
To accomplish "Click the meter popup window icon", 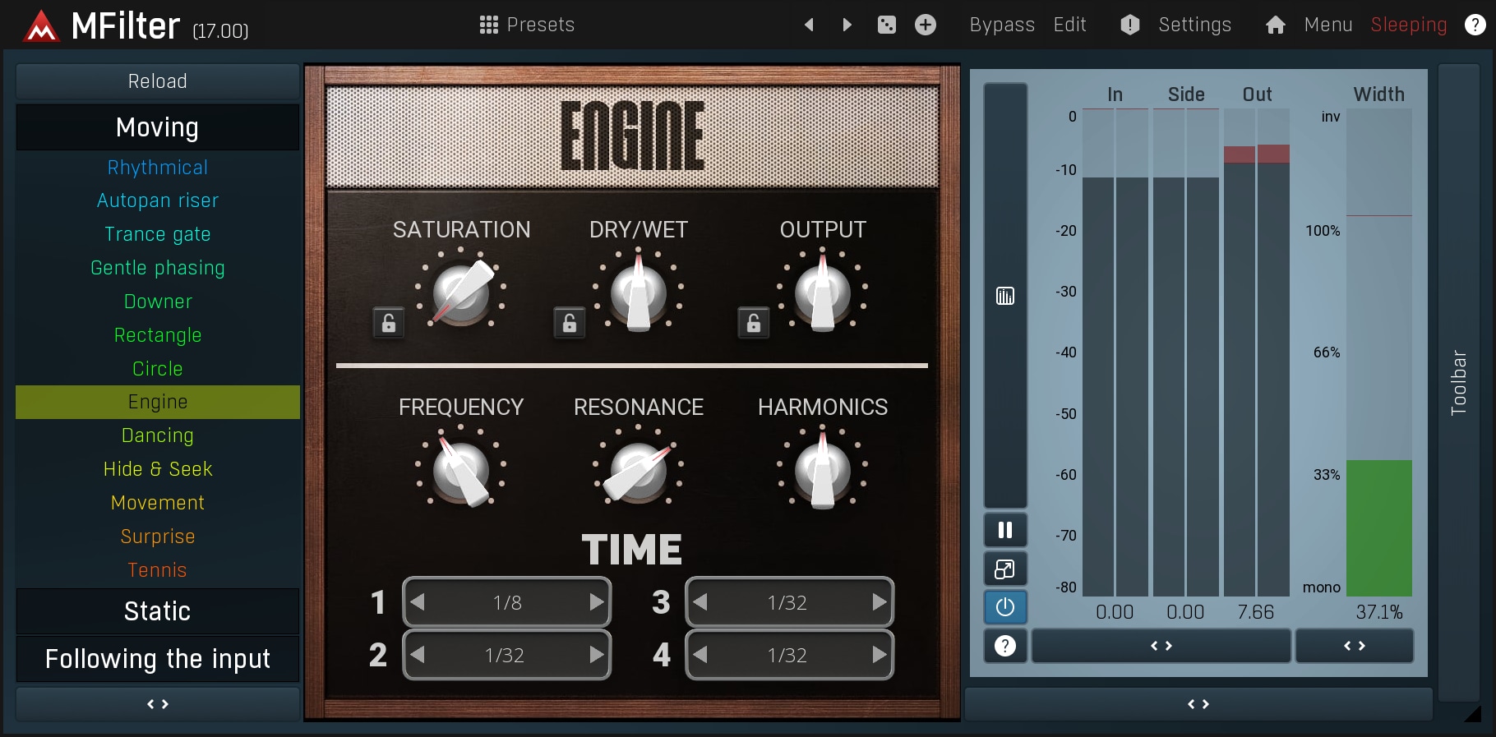I will click(1004, 569).
